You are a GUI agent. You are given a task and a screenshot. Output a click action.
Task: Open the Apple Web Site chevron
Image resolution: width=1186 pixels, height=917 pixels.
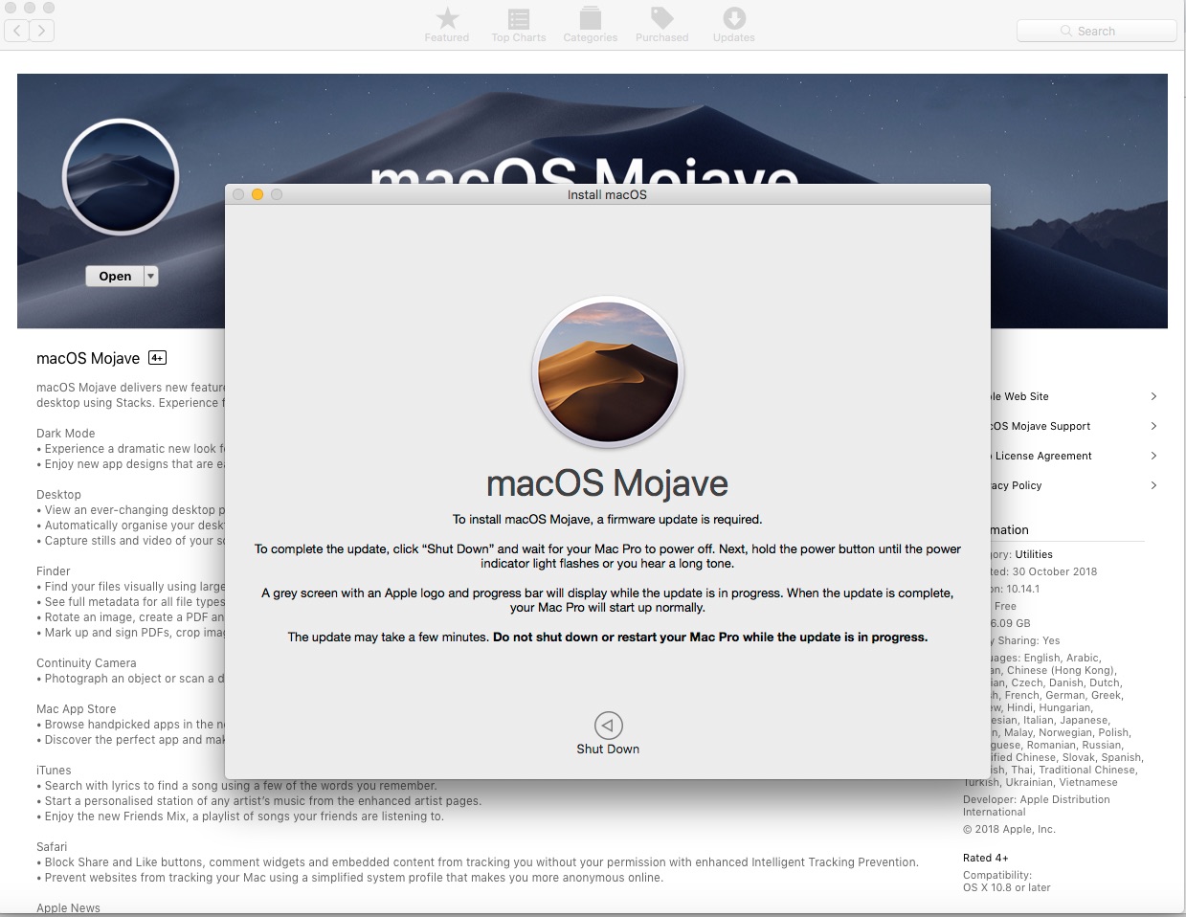(1153, 396)
